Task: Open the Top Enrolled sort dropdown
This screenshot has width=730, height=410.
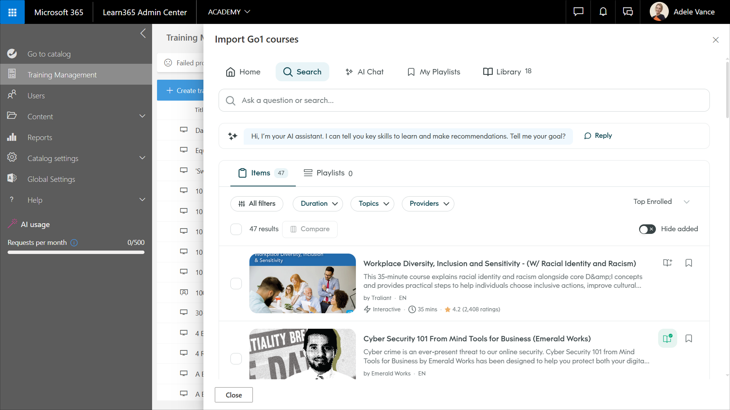Action: (661, 202)
